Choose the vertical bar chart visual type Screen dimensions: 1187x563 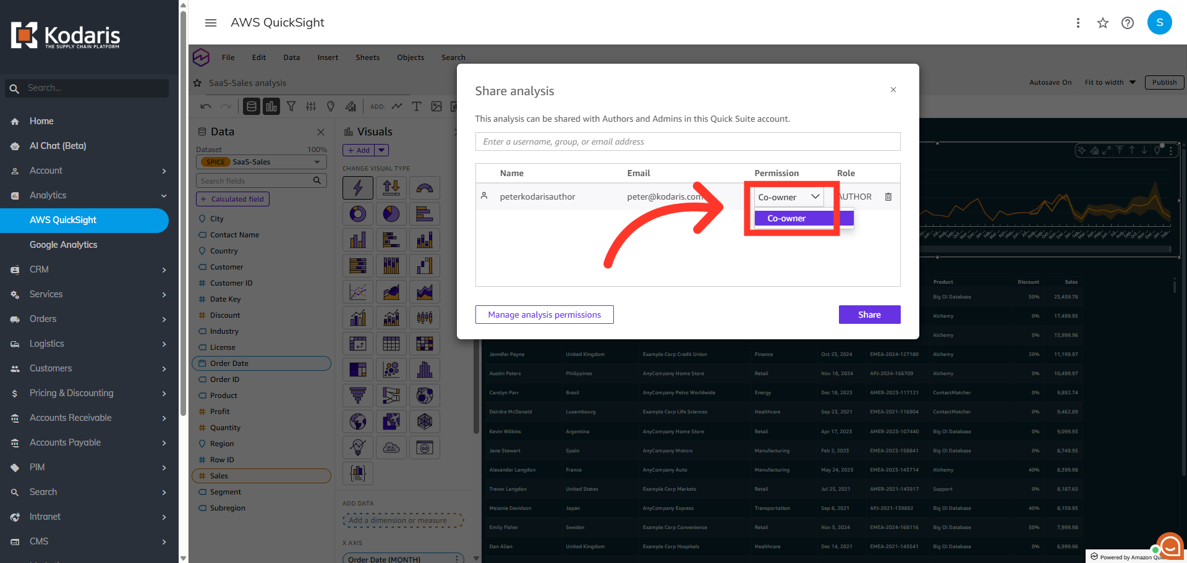pyautogui.click(x=358, y=240)
